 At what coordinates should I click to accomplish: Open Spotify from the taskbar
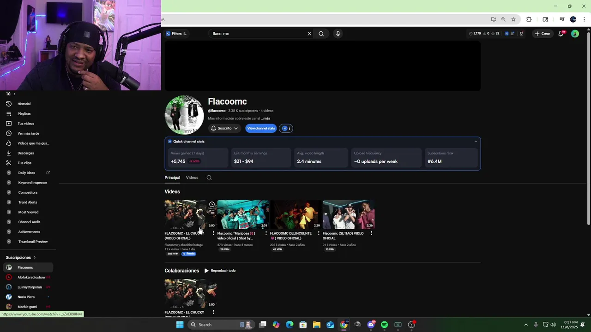[x=384, y=325]
